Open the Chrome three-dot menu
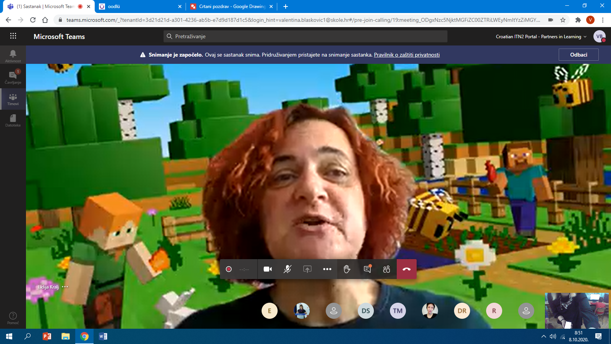The height and width of the screenshot is (344, 611). 603,20
